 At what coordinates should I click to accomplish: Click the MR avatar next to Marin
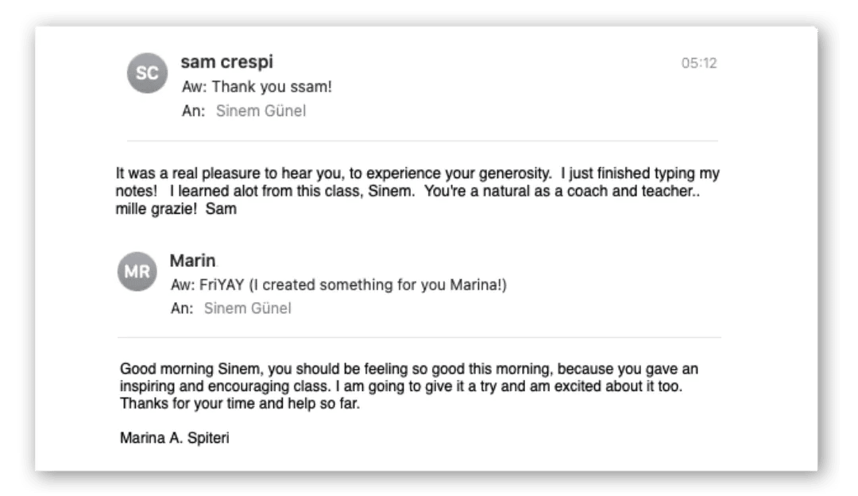click(137, 271)
